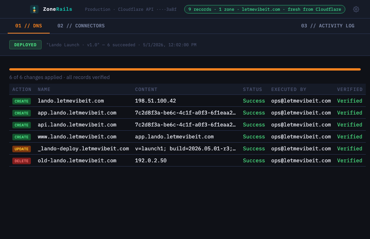
Task: Click Verified in lando.letmevibeit.com row
Action: (x=350, y=101)
